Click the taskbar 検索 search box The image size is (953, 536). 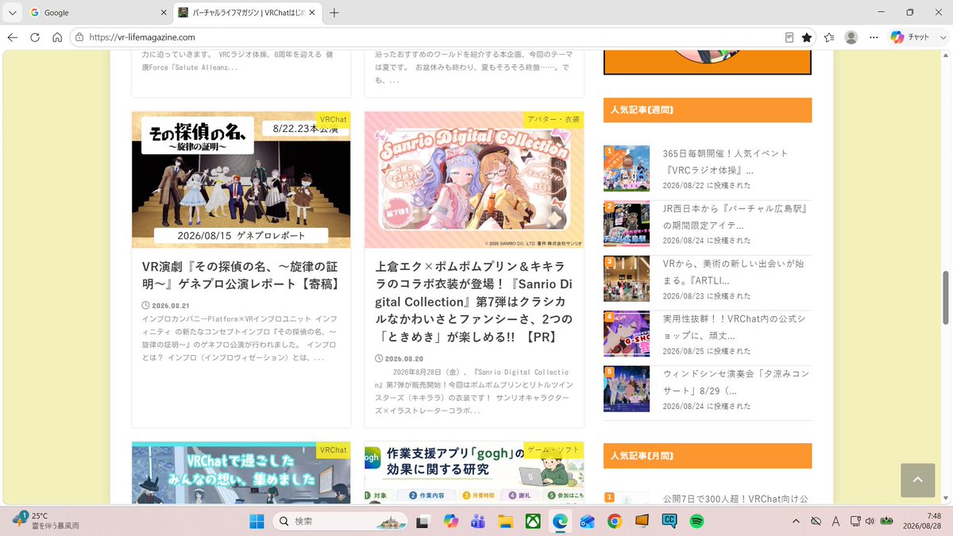coord(341,521)
